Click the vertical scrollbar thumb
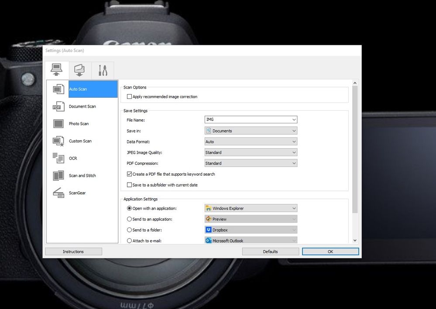 [x=355, y=149]
